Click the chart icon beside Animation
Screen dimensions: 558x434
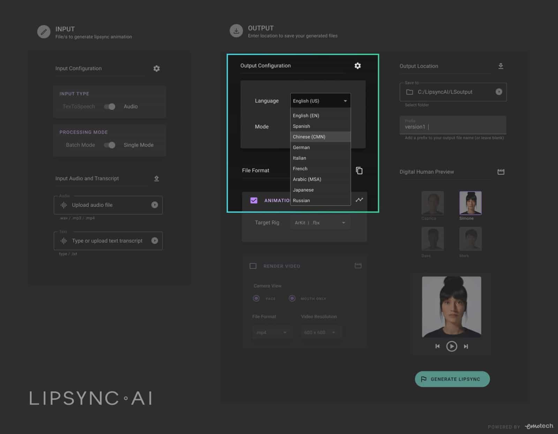pyautogui.click(x=359, y=200)
